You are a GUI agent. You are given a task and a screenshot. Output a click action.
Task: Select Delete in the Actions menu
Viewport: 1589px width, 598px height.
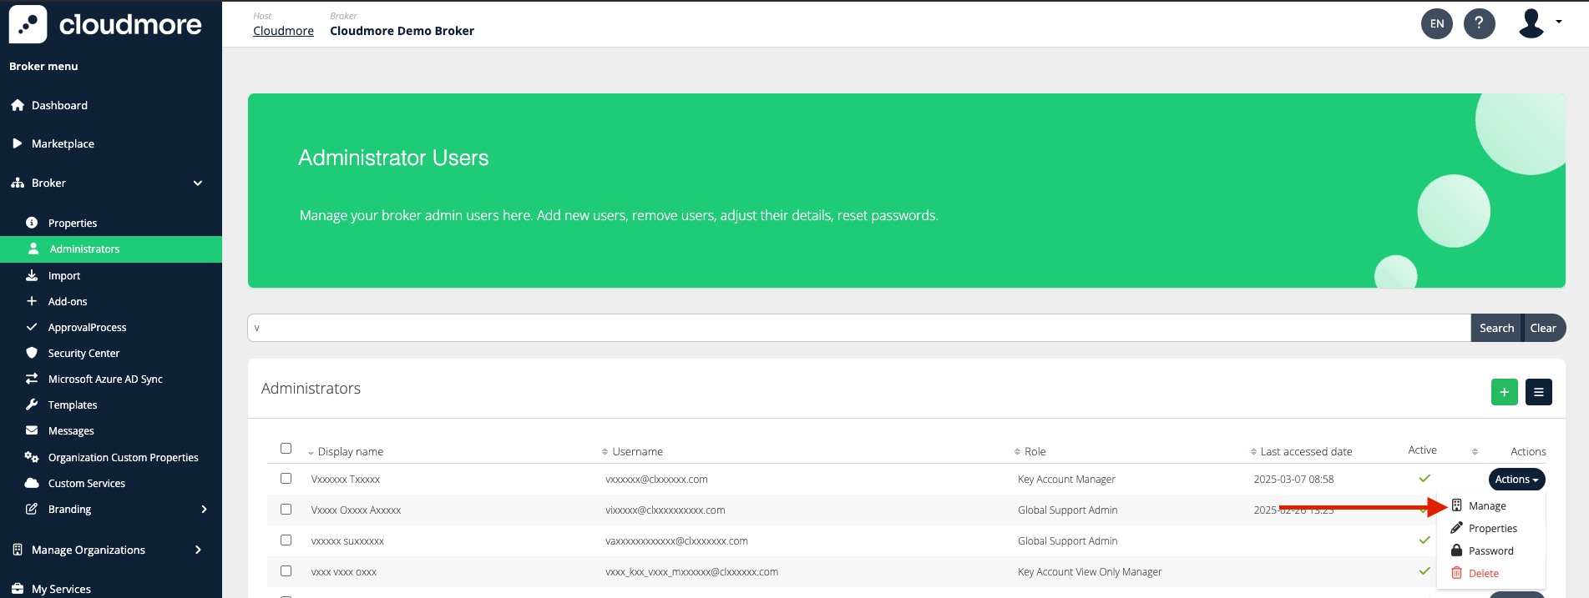1483,574
